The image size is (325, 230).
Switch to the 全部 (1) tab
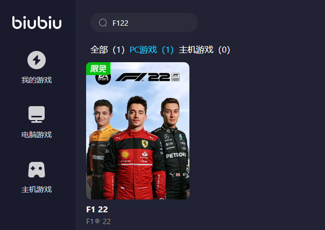coord(108,50)
